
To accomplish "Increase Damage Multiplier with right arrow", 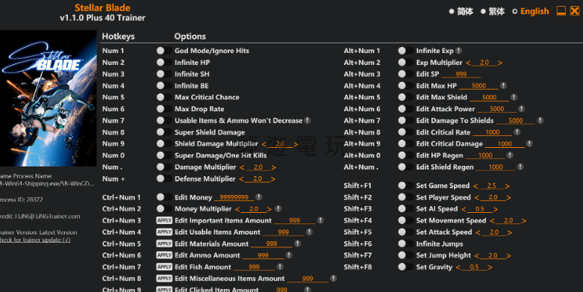I will pyautogui.click(x=274, y=167).
